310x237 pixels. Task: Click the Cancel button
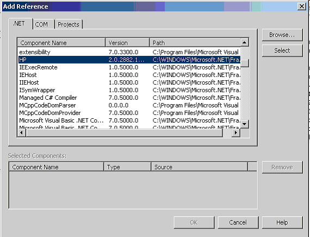[x=238, y=222]
